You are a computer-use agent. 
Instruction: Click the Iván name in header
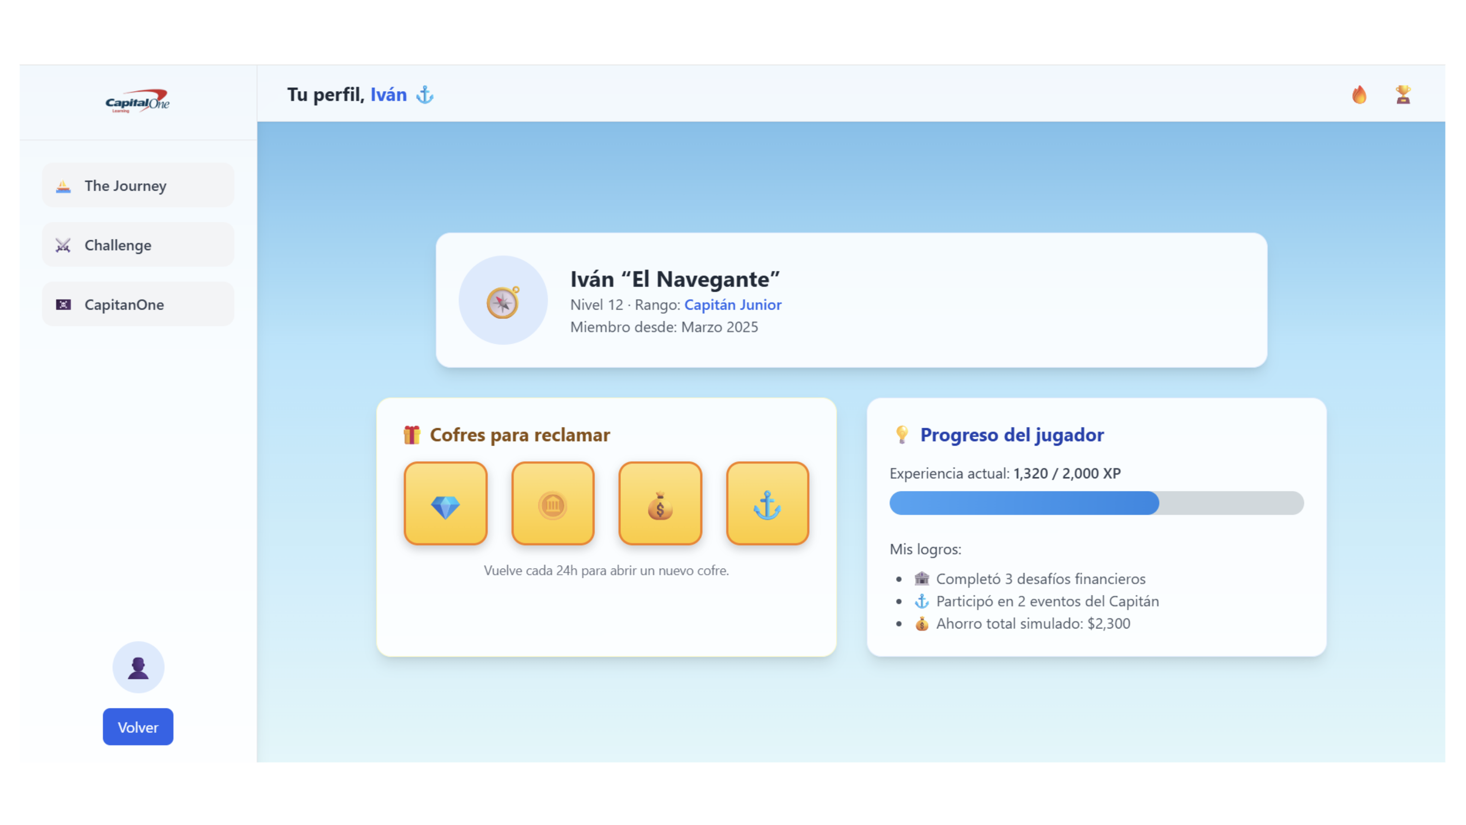[x=388, y=95]
